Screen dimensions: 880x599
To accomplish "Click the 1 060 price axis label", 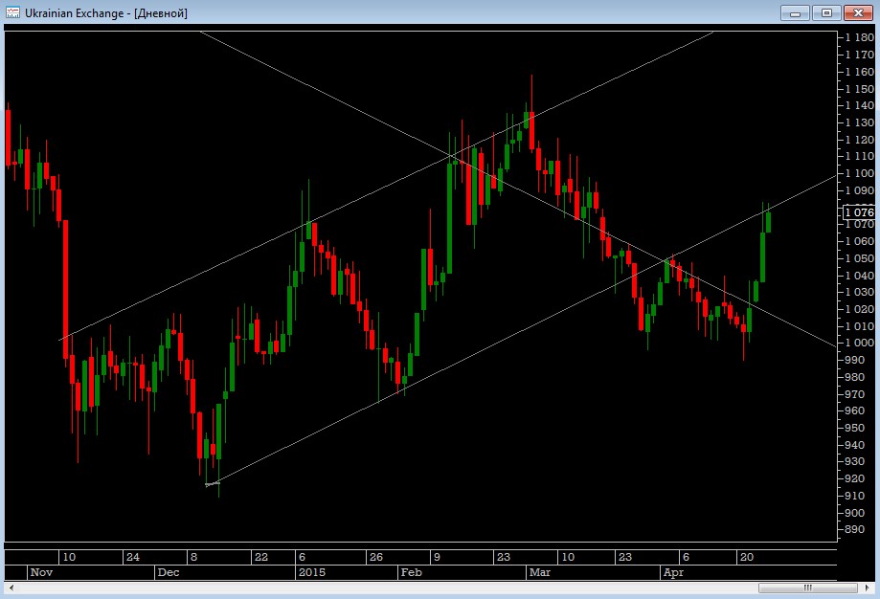I will tap(859, 241).
